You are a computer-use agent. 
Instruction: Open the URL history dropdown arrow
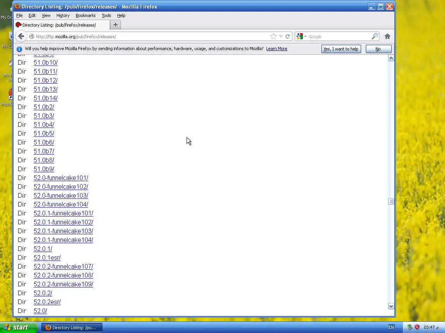tap(281, 36)
